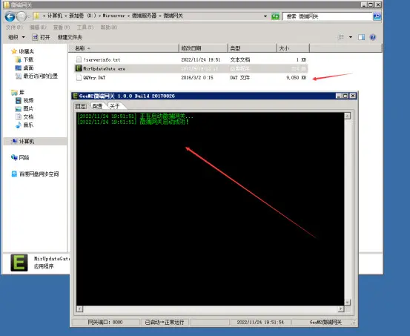
Task: Open the change view icon
Action: [x=341, y=37]
